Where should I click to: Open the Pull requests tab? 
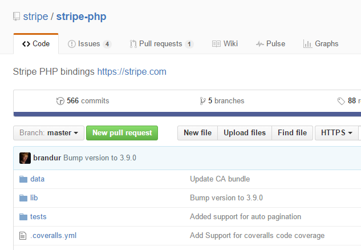pos(161,44)
